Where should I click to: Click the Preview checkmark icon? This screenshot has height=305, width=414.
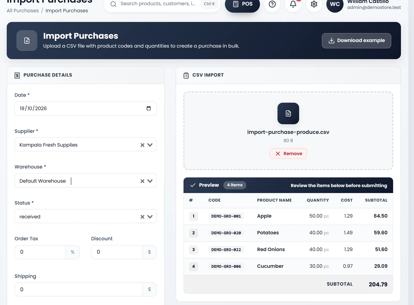pyautogui.click(x=193, y=185)
